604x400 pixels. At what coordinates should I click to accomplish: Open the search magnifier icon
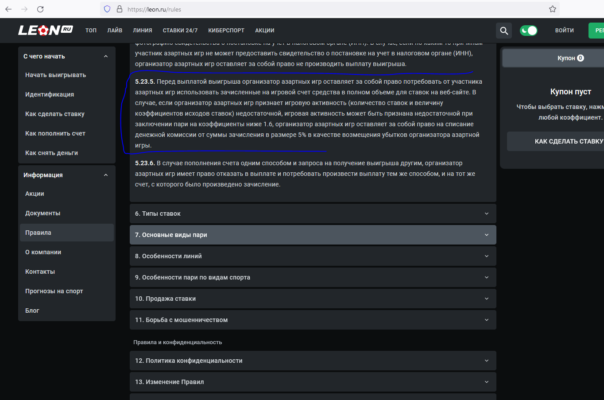tap(504, 31)
